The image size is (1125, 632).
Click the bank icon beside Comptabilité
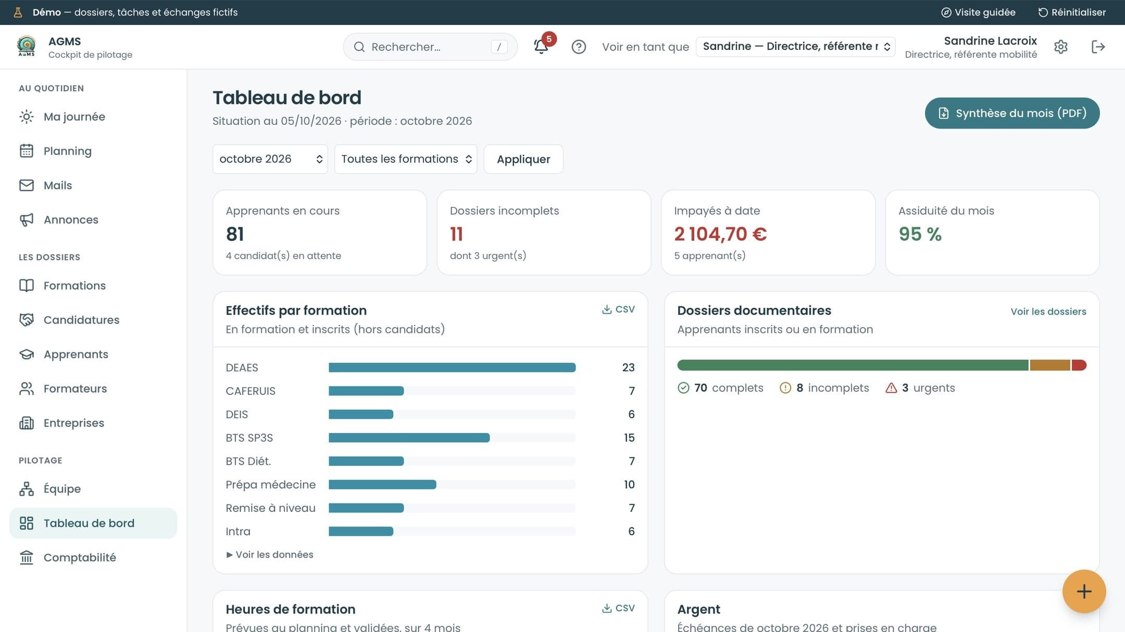27,558
